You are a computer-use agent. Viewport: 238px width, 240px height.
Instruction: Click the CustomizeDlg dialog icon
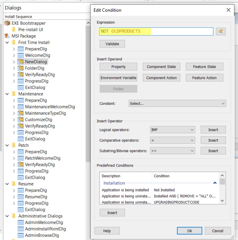pyautogui.click(x=21, y=120)
